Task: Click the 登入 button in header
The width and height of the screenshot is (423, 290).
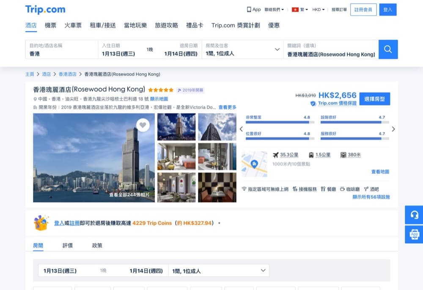Action: coord(387,10)
